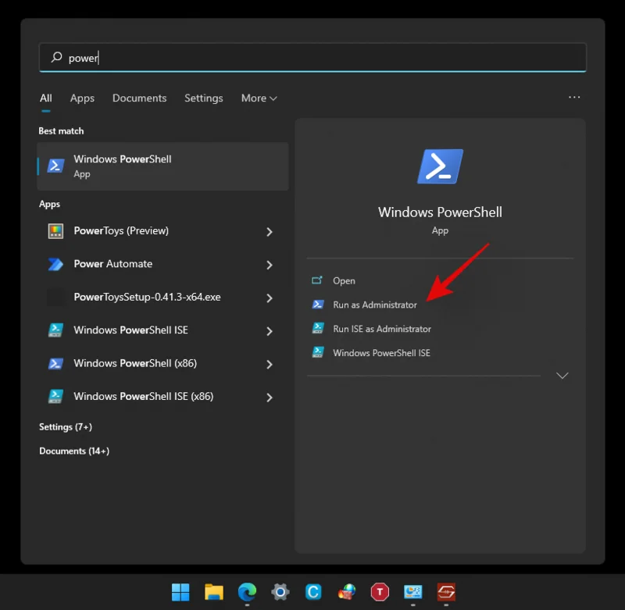Viewport: 625px width, 610px height.
Task: Click the Power Automate app icon
Action: 55,264
